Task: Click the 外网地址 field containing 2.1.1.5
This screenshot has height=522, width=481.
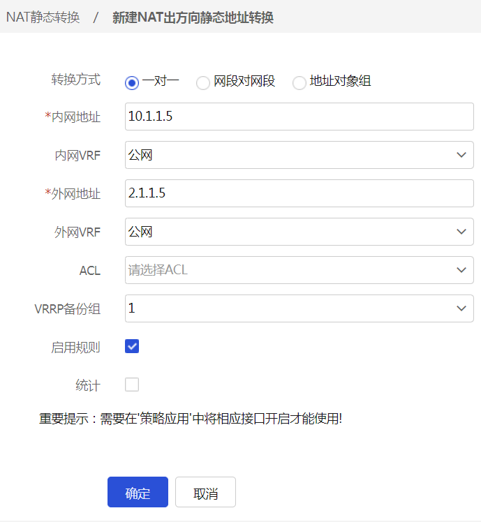Action: click(299, 193)
